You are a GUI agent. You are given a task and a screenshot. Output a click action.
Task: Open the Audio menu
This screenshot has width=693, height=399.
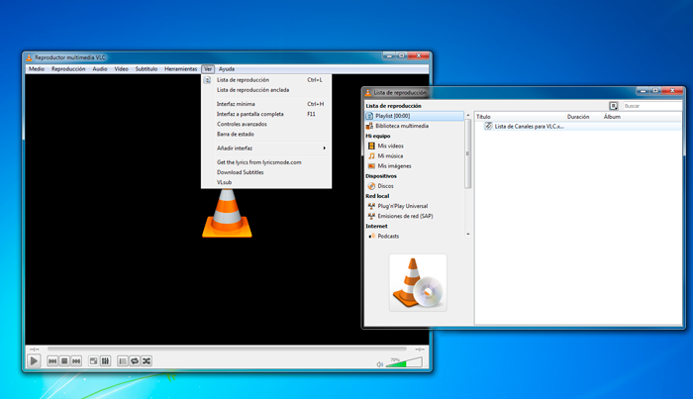pos(100,69)
